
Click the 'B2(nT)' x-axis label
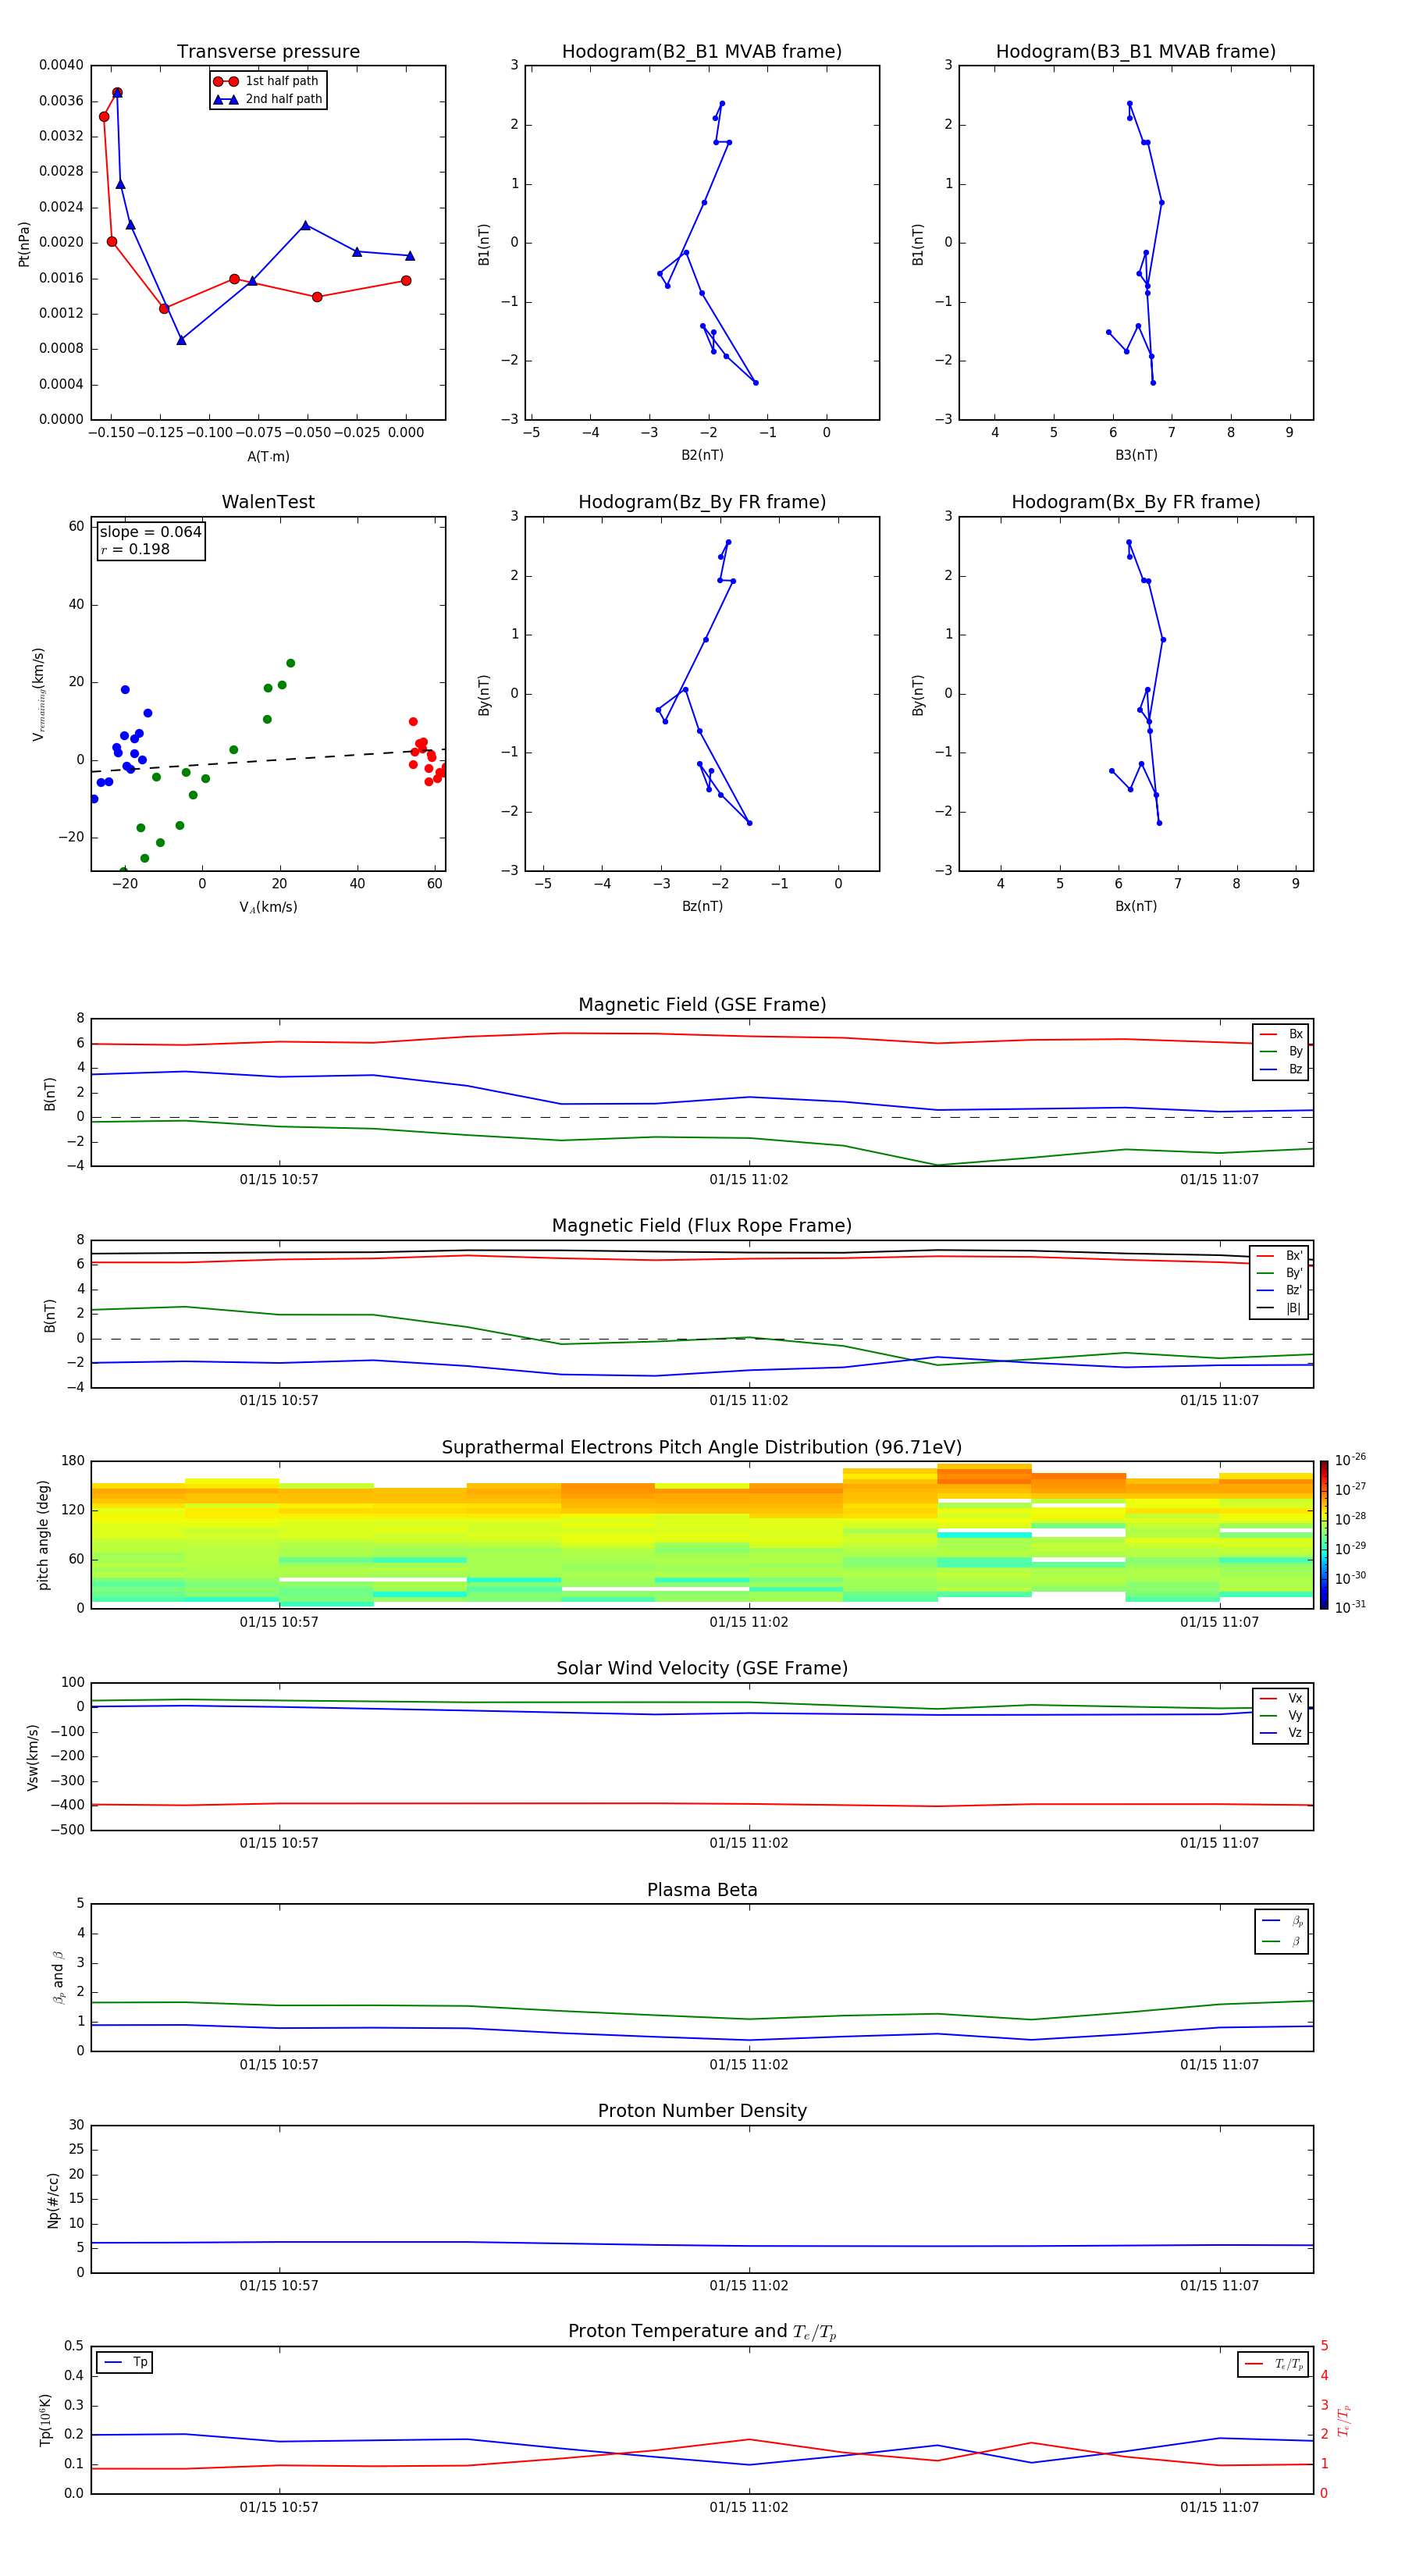(x=702, y=455)
